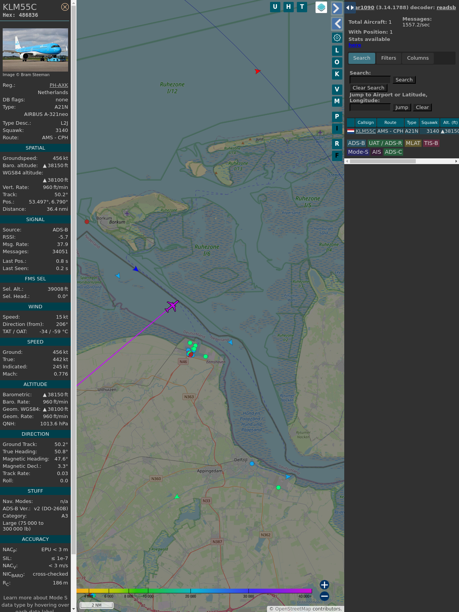Screen dimensions: 459x612
Task: Click the green dot near Eemshaven
Action: click(x=205, y=356)
